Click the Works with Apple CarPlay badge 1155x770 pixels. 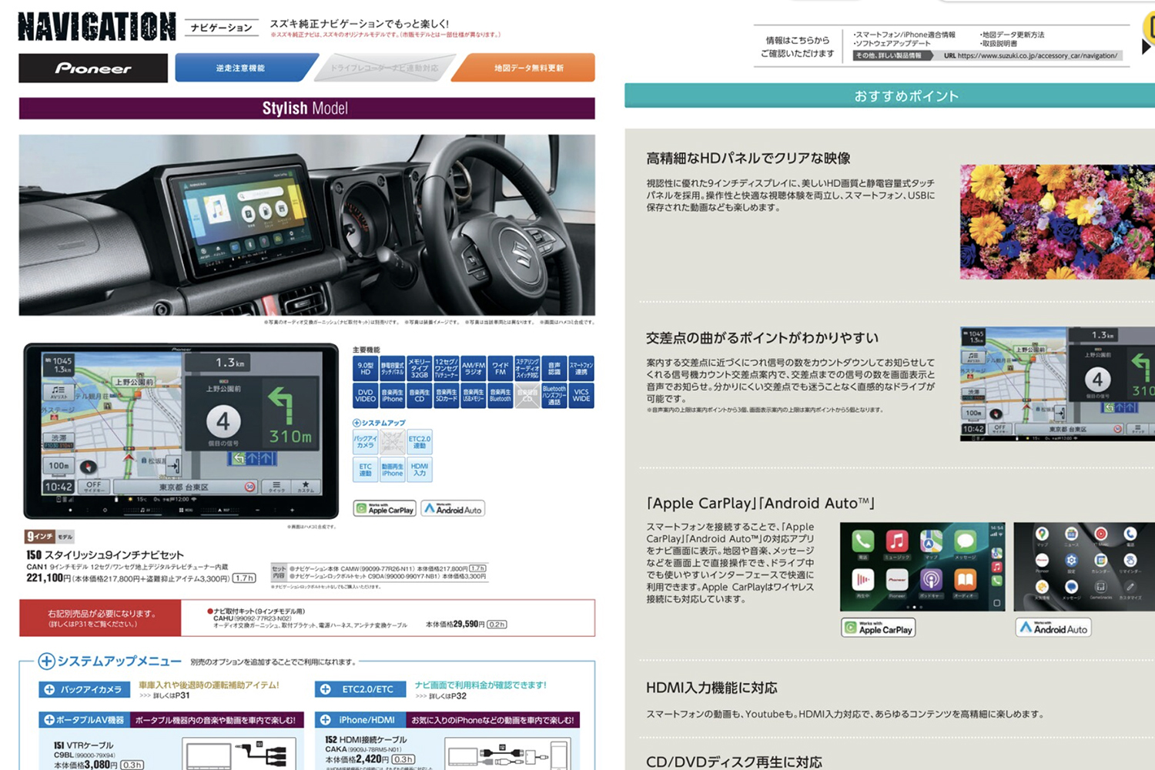(385, 508)
